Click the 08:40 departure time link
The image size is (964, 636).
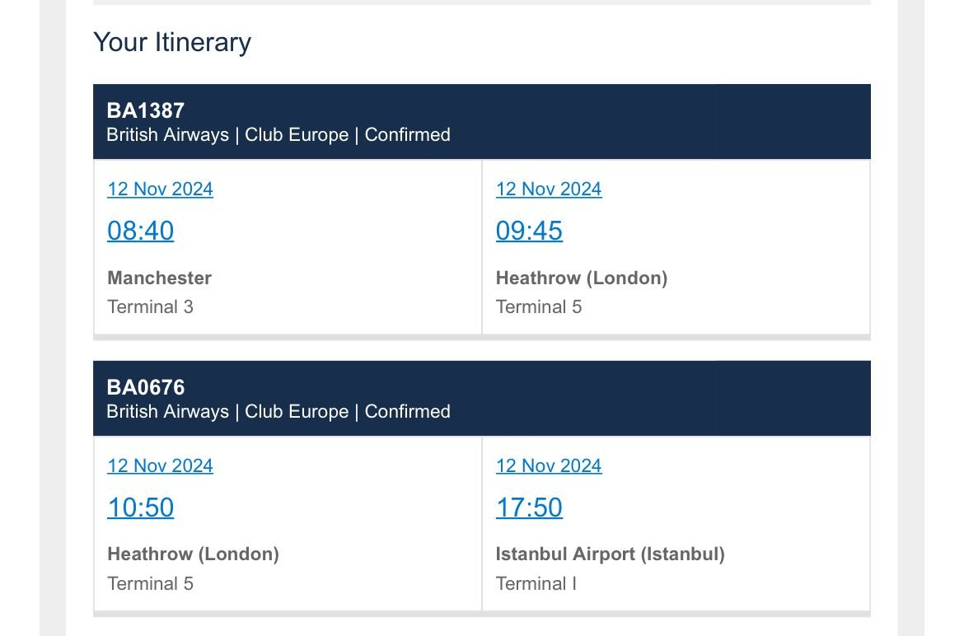[140, 231]
